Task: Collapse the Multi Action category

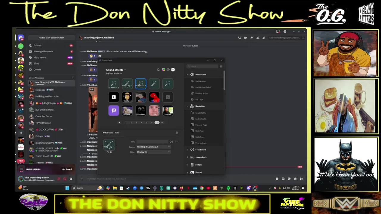Action: click(188, 75)
